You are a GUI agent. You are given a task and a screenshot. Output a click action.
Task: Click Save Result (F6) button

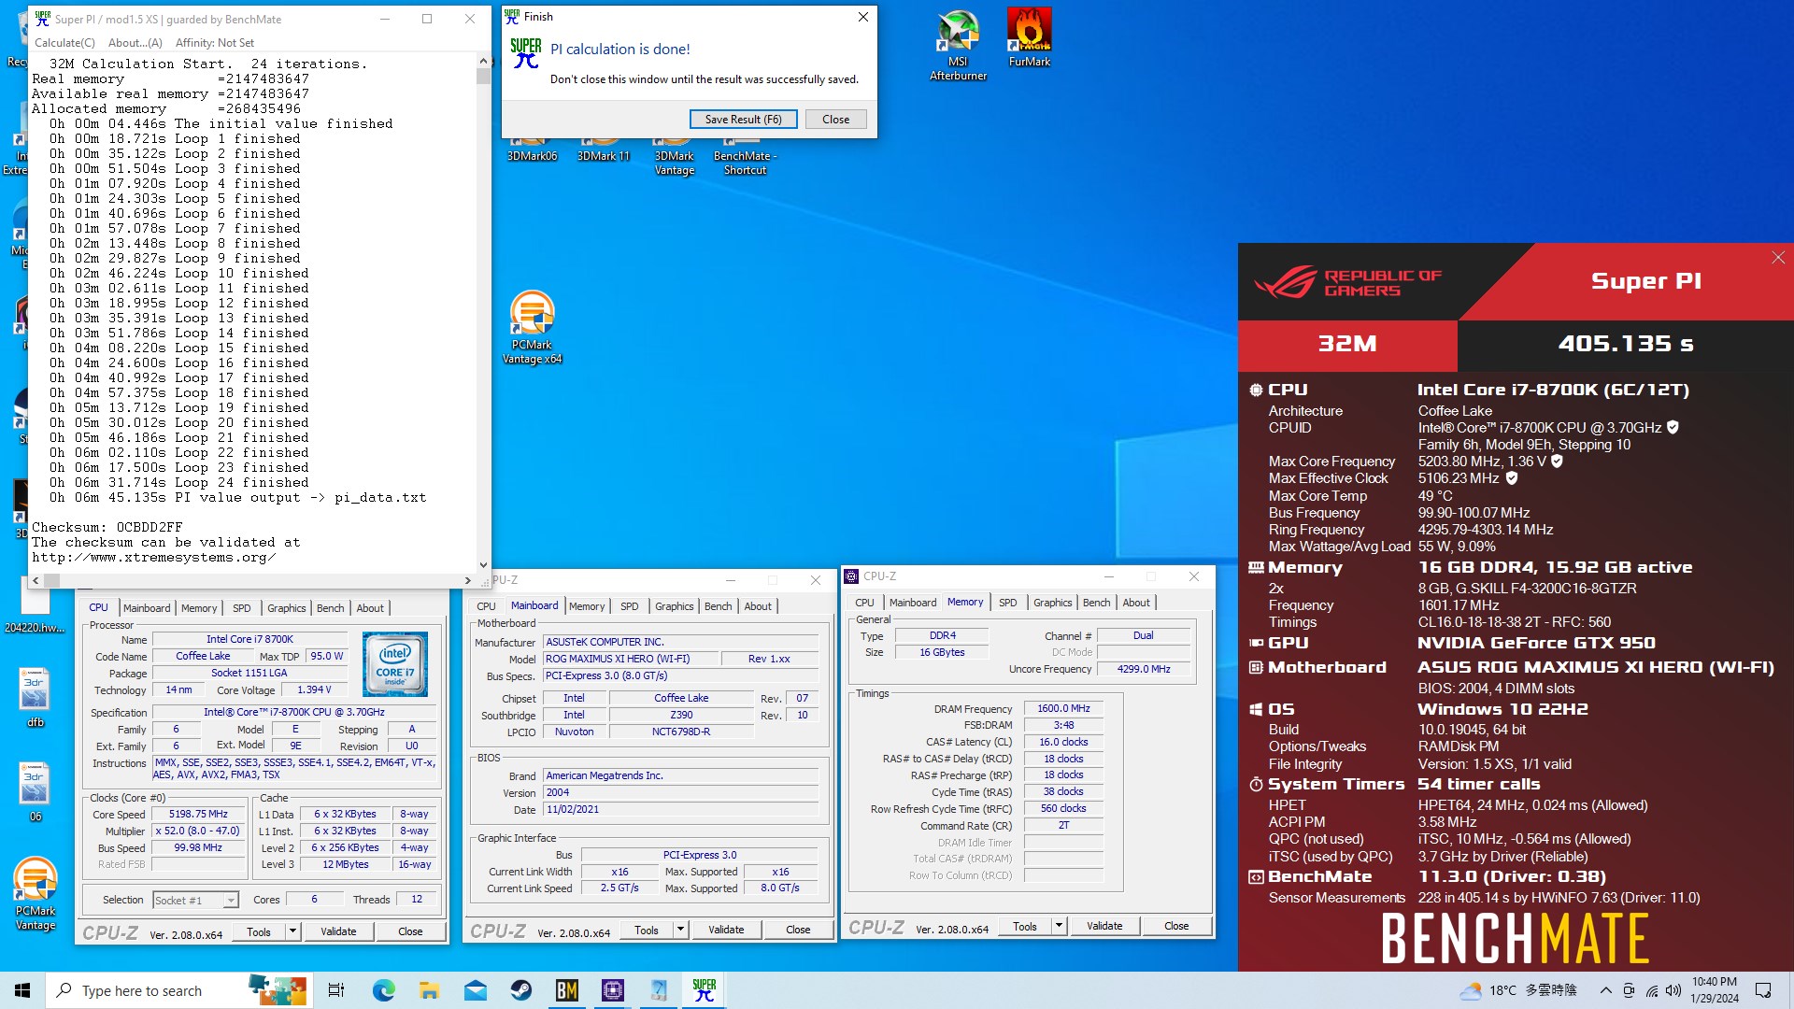pyautogui.click(x=743, y=120)
